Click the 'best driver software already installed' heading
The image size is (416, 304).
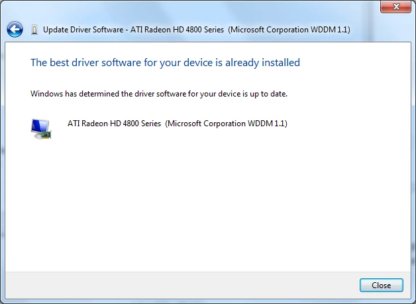(165, 63)
